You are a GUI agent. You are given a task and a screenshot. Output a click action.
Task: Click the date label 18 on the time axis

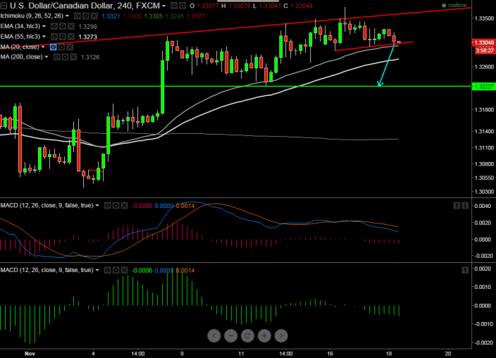pos(389,354)
